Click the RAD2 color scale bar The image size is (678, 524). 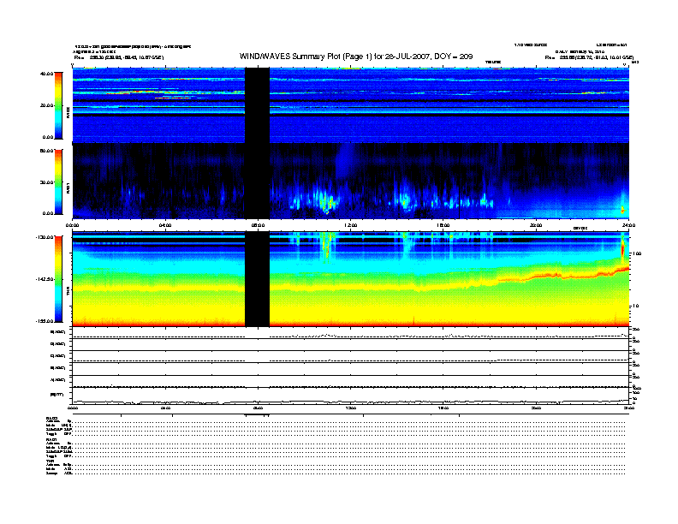pos(58,105)
